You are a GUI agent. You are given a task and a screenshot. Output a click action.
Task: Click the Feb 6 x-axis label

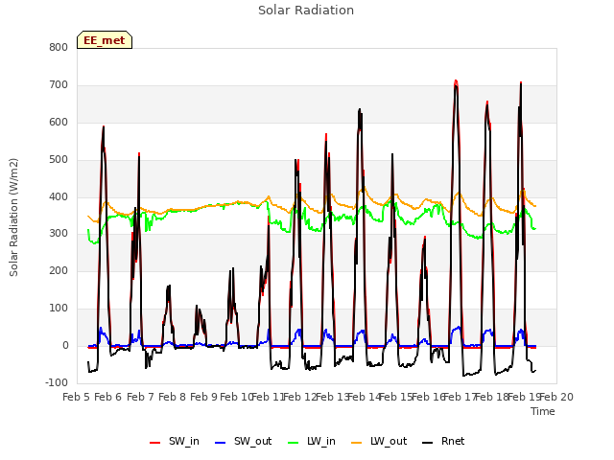[108, 397]
